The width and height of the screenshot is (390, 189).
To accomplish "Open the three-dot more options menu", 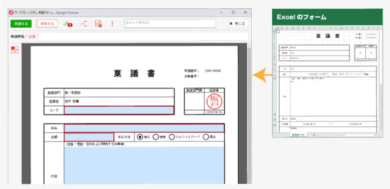I will coord(112,24).
